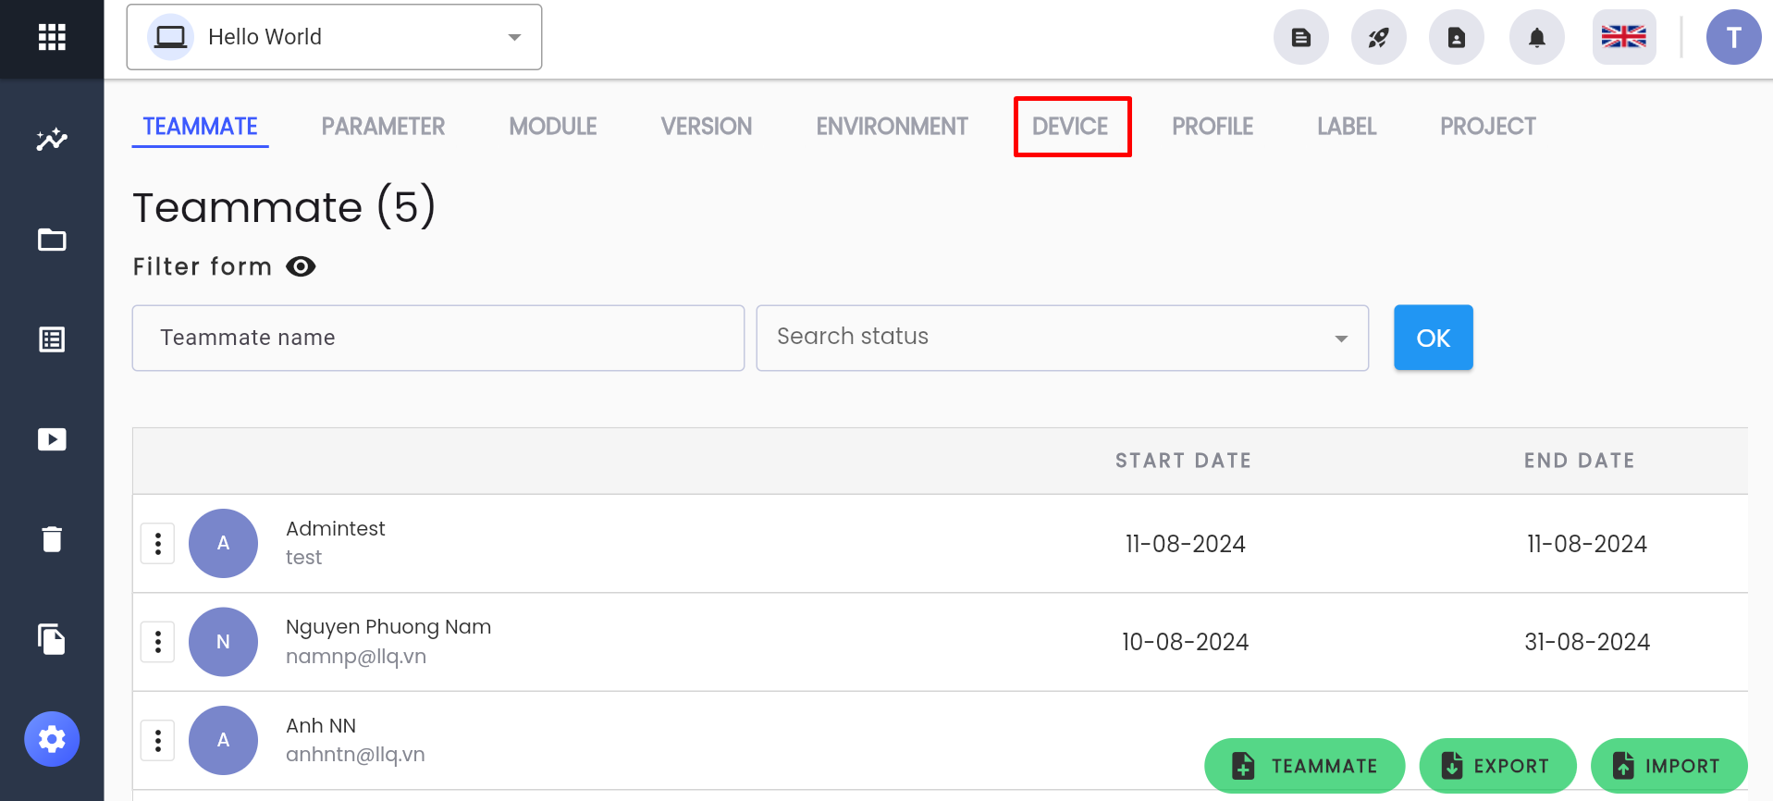The image size is (1773, 801).
Task: Open the trash bin sidebar icon
Action: [52, 539]
